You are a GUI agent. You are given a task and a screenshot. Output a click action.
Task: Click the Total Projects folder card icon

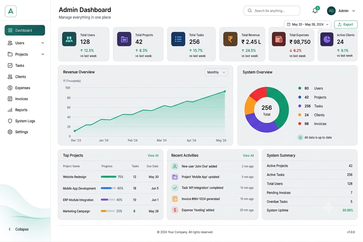coord(124,39)
